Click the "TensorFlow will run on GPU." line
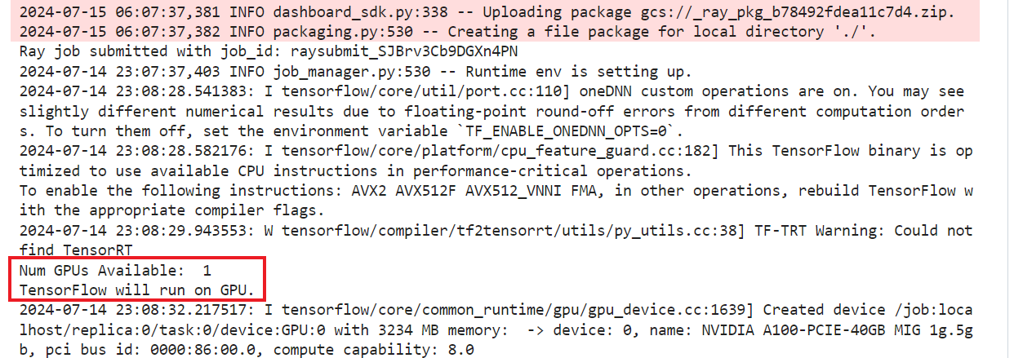 tap(139, 289)
